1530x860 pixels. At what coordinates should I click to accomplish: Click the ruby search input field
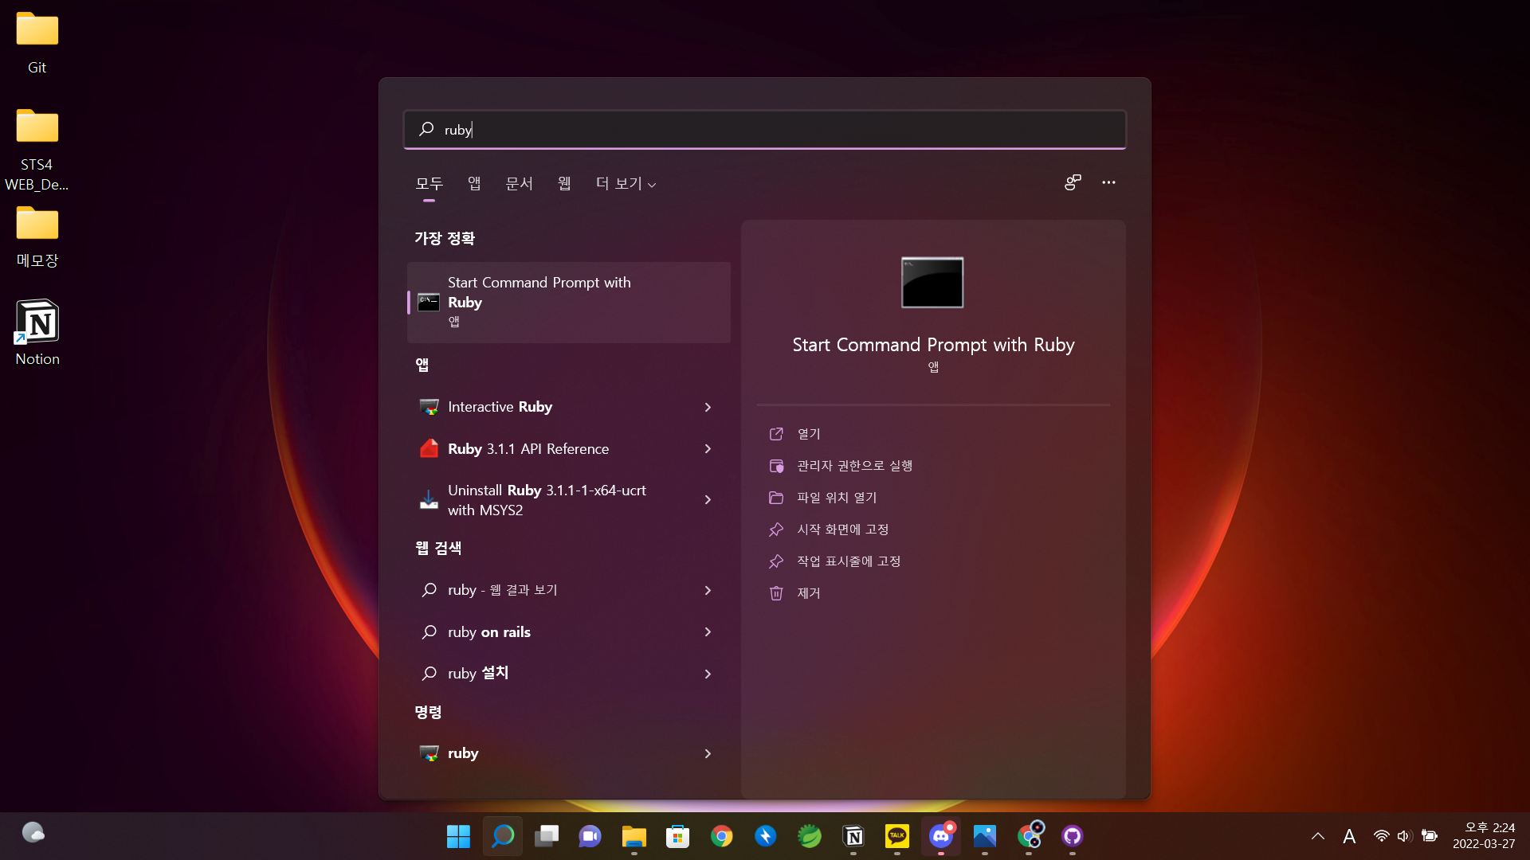[x=765, y=130]
